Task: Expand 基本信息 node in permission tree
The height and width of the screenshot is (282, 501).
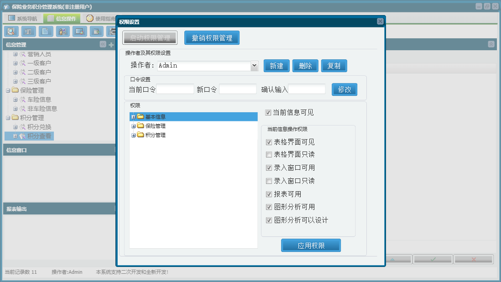Action: click(x=133, y=117)
